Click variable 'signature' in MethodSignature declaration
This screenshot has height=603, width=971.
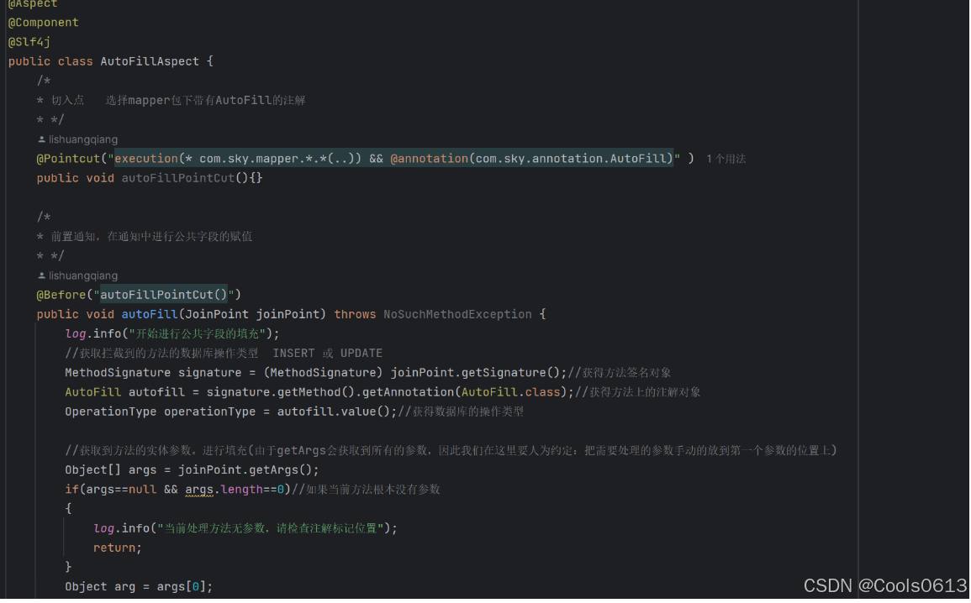tap(210, 373)
